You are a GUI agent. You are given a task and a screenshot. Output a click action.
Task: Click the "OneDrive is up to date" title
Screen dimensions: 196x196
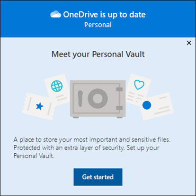pyautogui.click(x=104, y=15)
